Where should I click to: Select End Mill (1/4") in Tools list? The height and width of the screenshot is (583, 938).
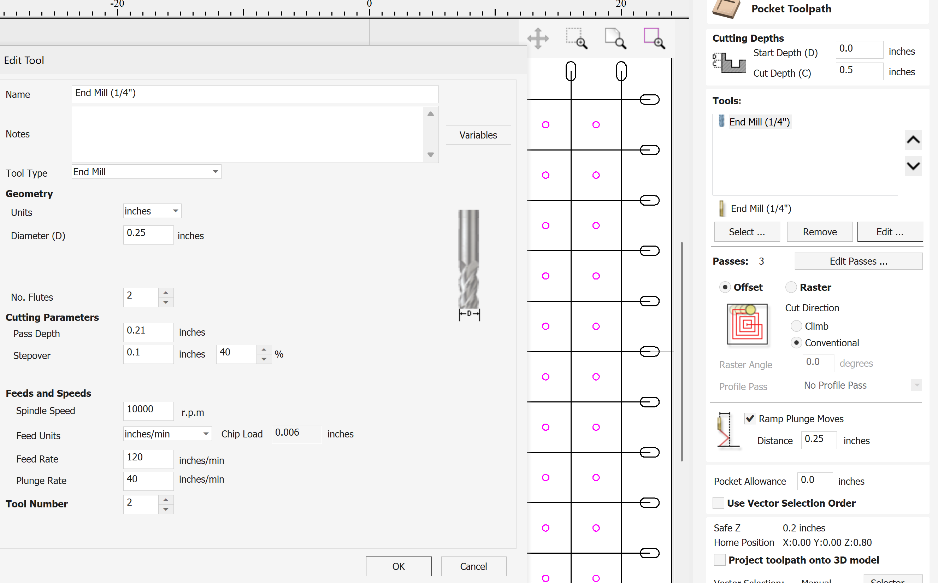(759, 122)
